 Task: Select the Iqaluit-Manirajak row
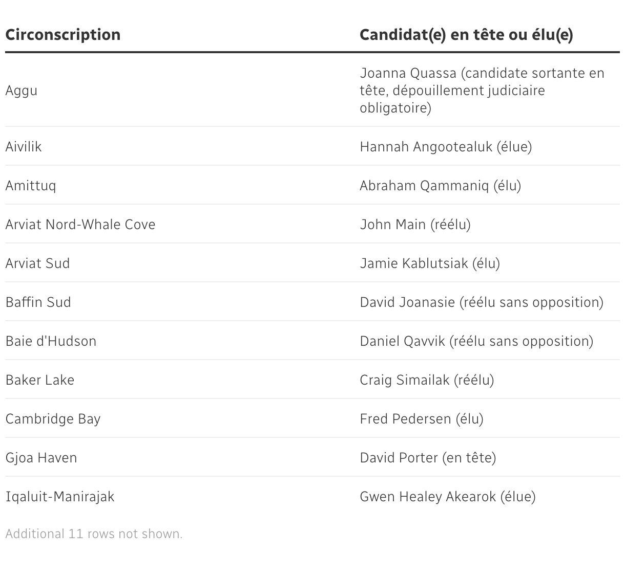(60, 497)
